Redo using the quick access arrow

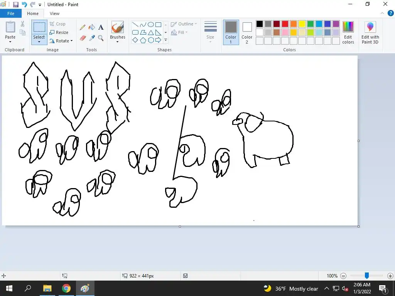(x=32, y=5)
